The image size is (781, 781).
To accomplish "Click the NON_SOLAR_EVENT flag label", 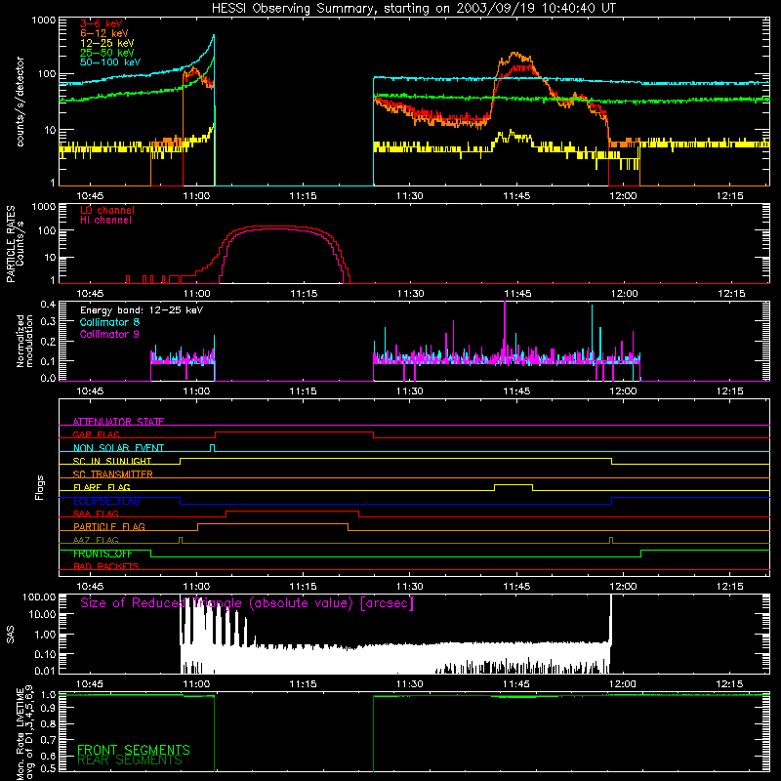I will point(118,448).
